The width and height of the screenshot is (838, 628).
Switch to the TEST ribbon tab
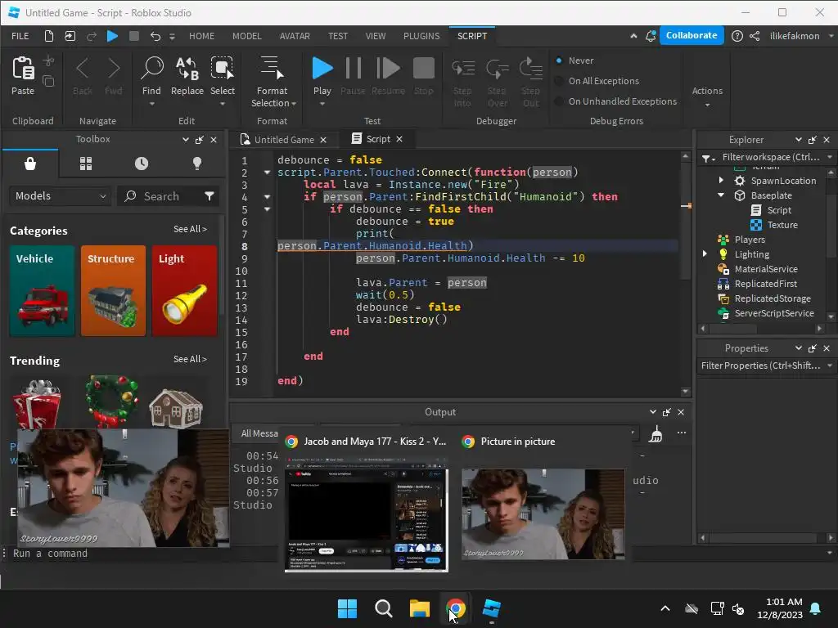pyautogui.click(x=338, y=36)
